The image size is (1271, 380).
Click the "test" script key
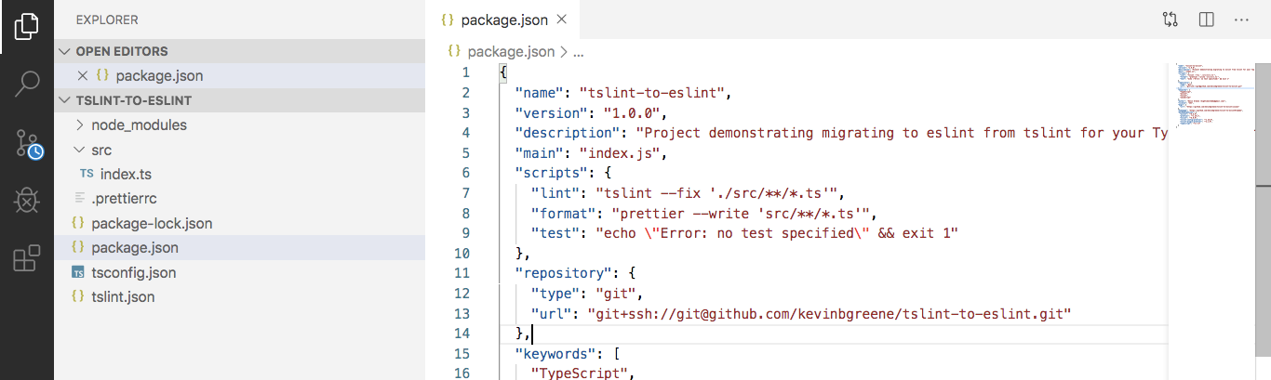tap(555, 233)
